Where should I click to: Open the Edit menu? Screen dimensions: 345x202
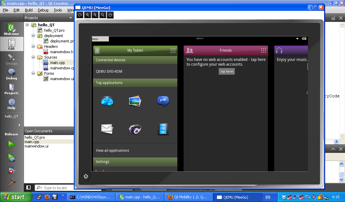tap(17, 10)
